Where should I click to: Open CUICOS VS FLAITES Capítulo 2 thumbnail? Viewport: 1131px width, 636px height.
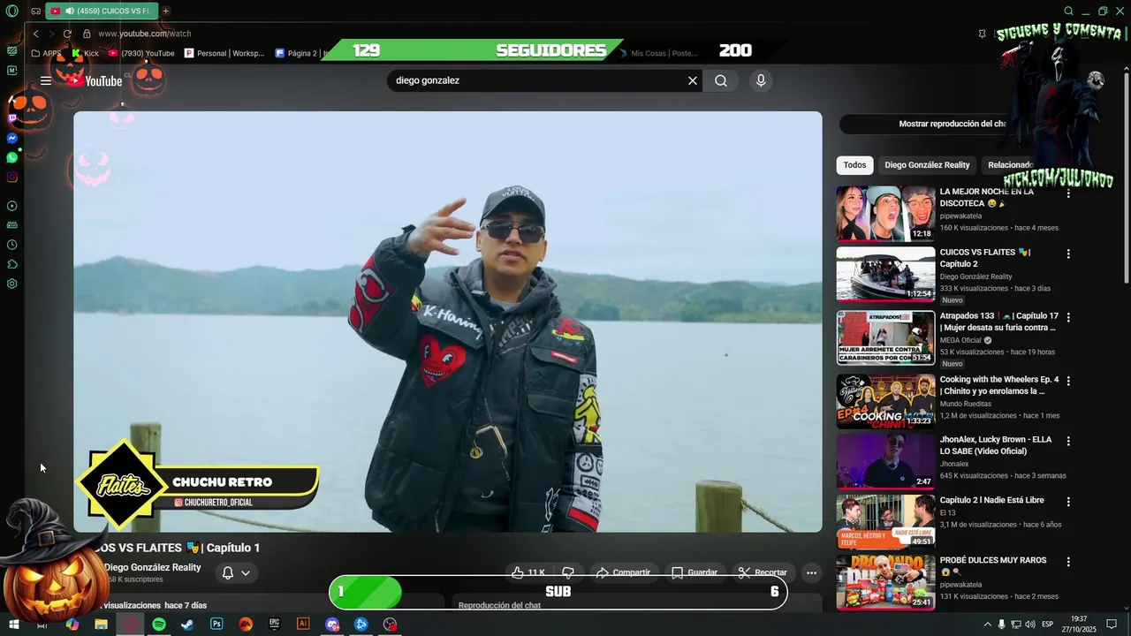coord(885,274)
